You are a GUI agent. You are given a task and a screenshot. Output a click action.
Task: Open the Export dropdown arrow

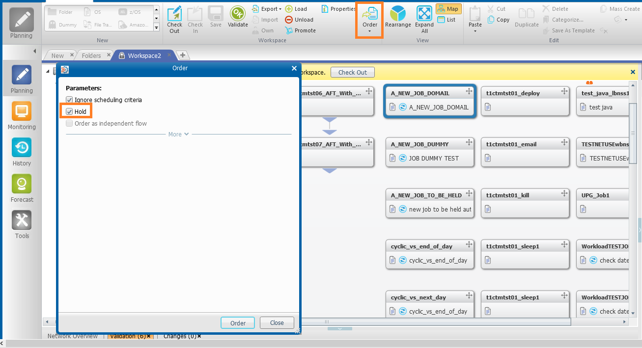coord(280,9)
